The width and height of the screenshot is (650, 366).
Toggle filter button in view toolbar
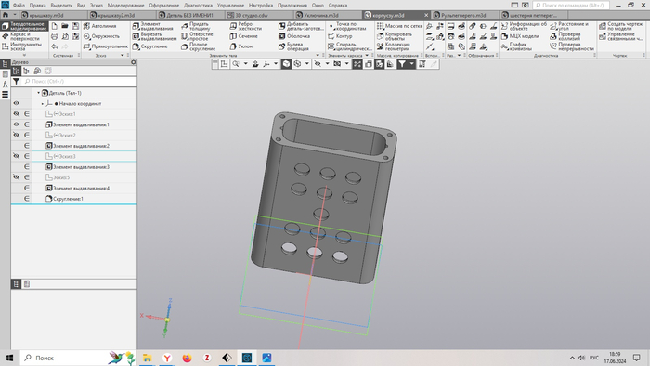tap(402, 64)
